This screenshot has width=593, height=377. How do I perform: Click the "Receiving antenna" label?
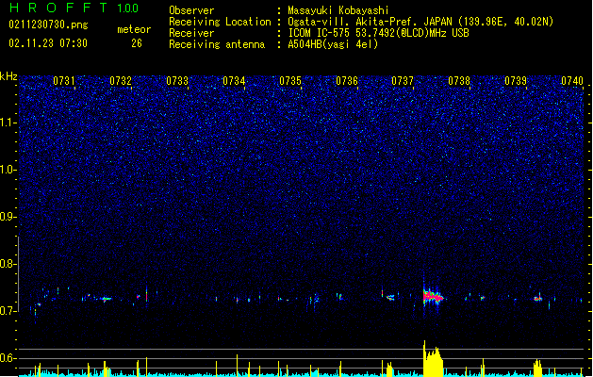(217, 44)
